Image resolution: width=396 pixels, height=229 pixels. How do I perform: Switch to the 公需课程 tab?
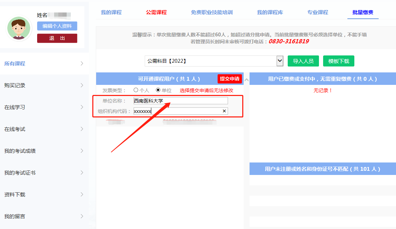(x=156, y=12)
